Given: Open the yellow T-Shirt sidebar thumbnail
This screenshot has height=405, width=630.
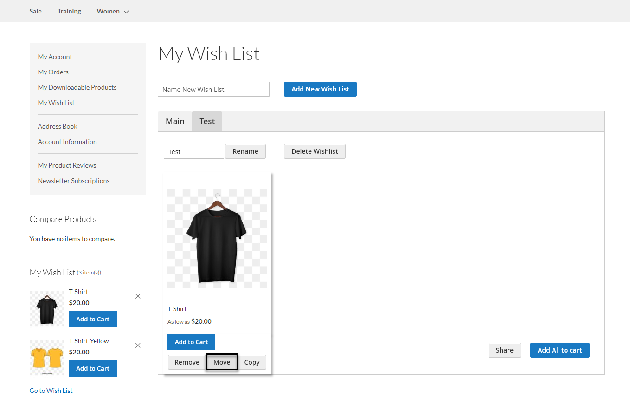Looking at the screenshot, I should pos(47,358).
